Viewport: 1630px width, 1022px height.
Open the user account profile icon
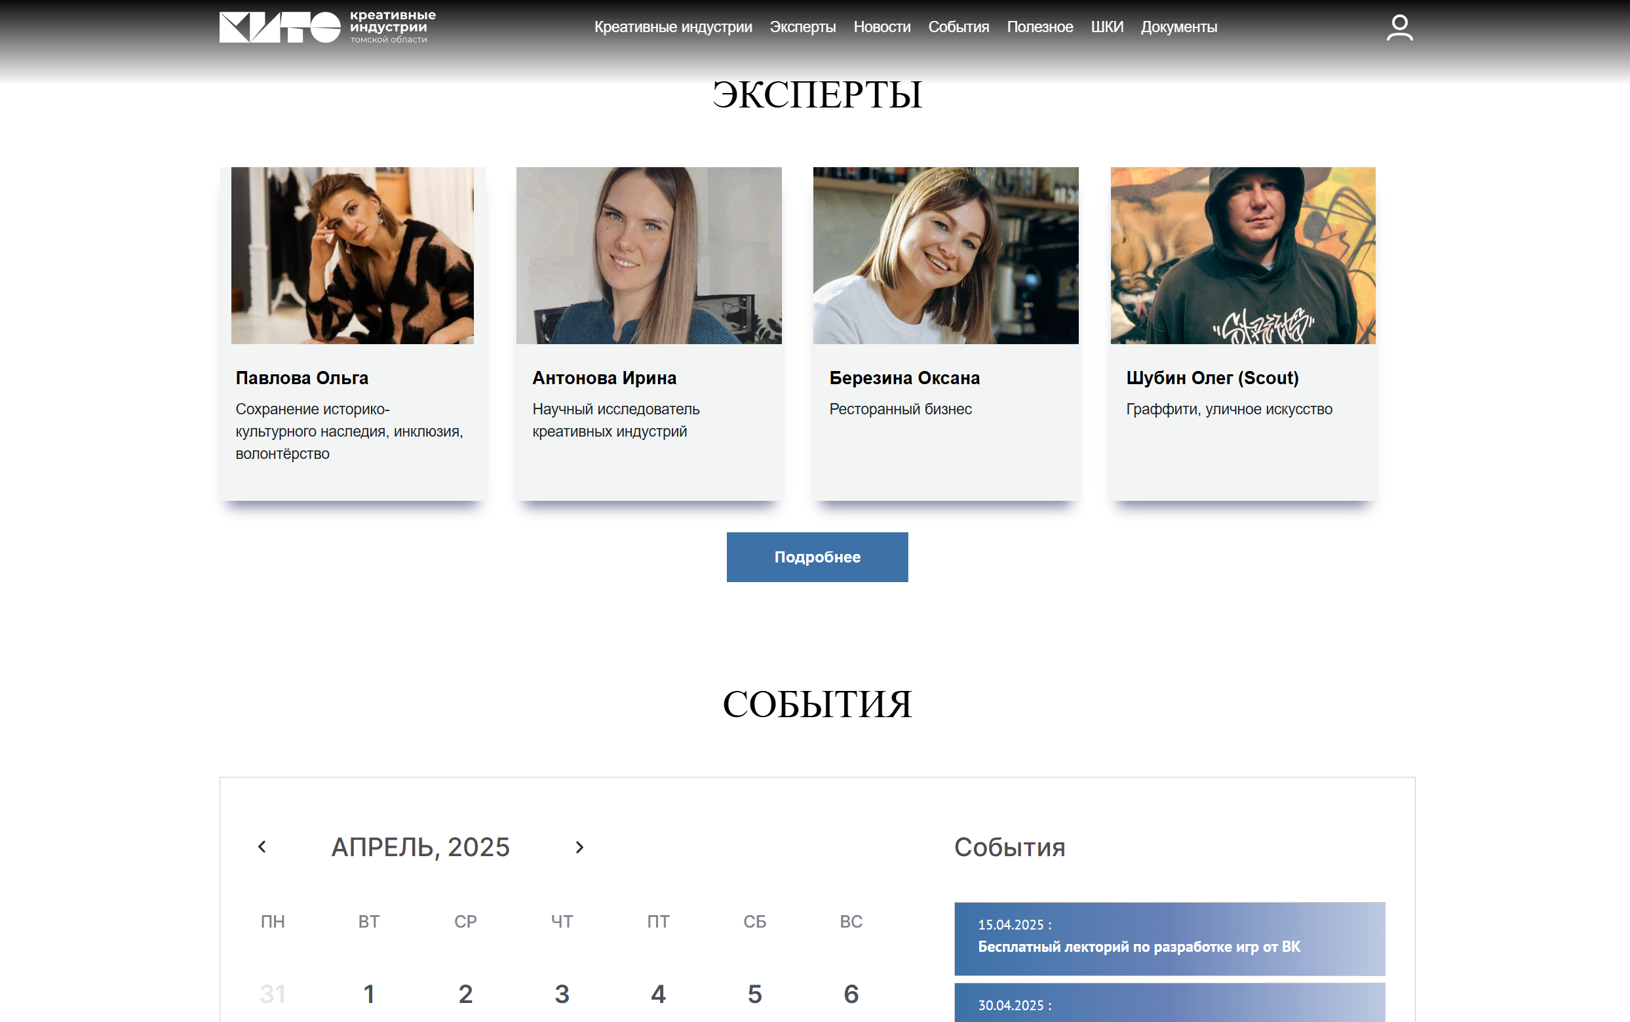pos(1399,28)
